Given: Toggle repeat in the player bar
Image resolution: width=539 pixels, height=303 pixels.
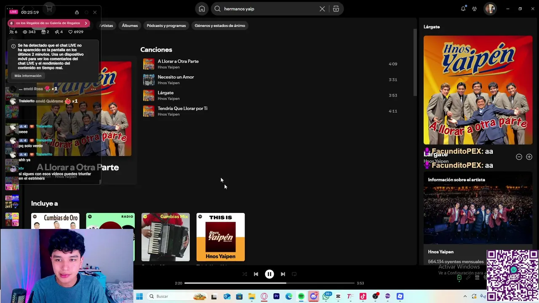Looking at the screenshot, I should (294, 274).
